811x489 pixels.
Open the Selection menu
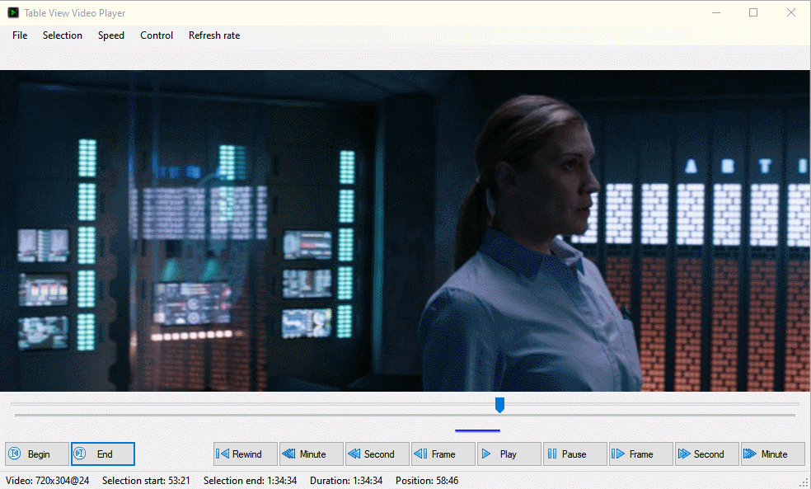coord(63,35)
